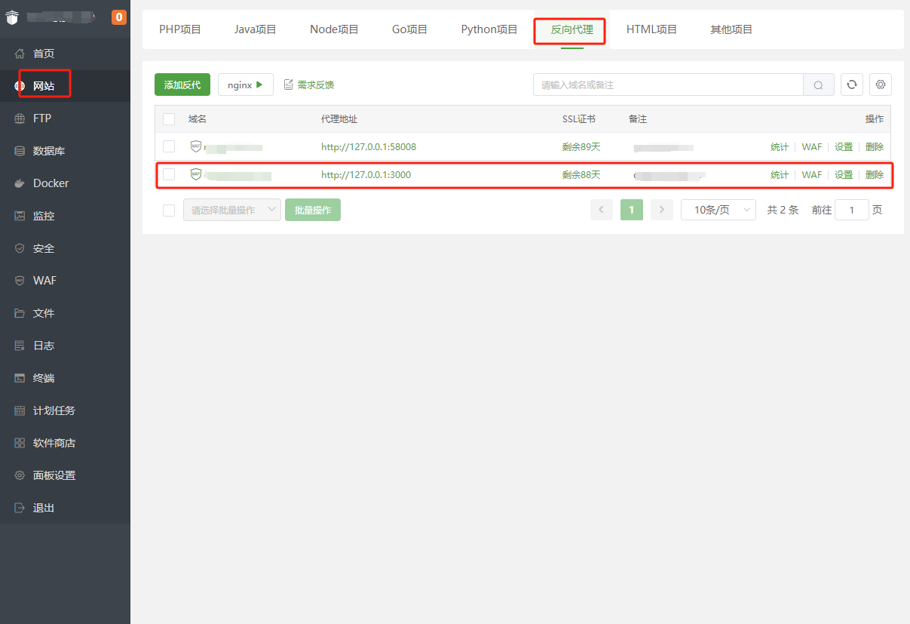The width and height of the screenshot is (910, 624).
Task: Open WAF link for the 3000 row
Action: pyautogui.click(x=812, y=174)
